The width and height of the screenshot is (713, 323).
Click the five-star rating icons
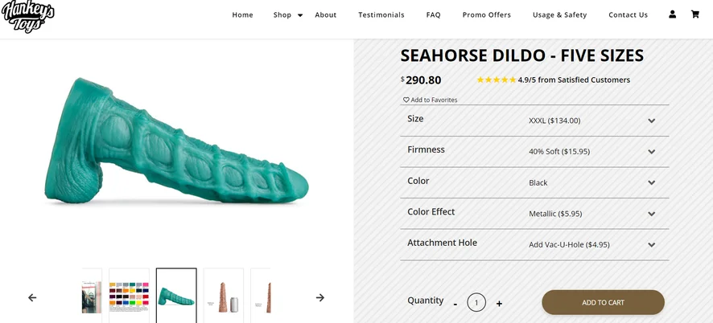496,80
